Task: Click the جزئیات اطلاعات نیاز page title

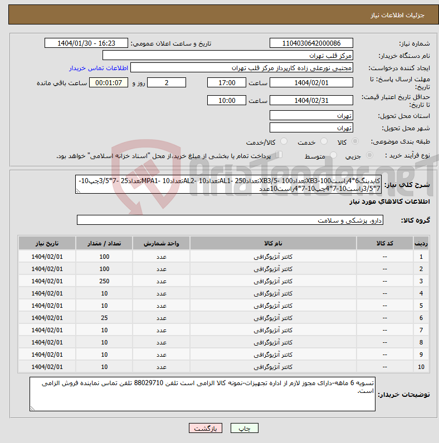Action: pos(397,15)
